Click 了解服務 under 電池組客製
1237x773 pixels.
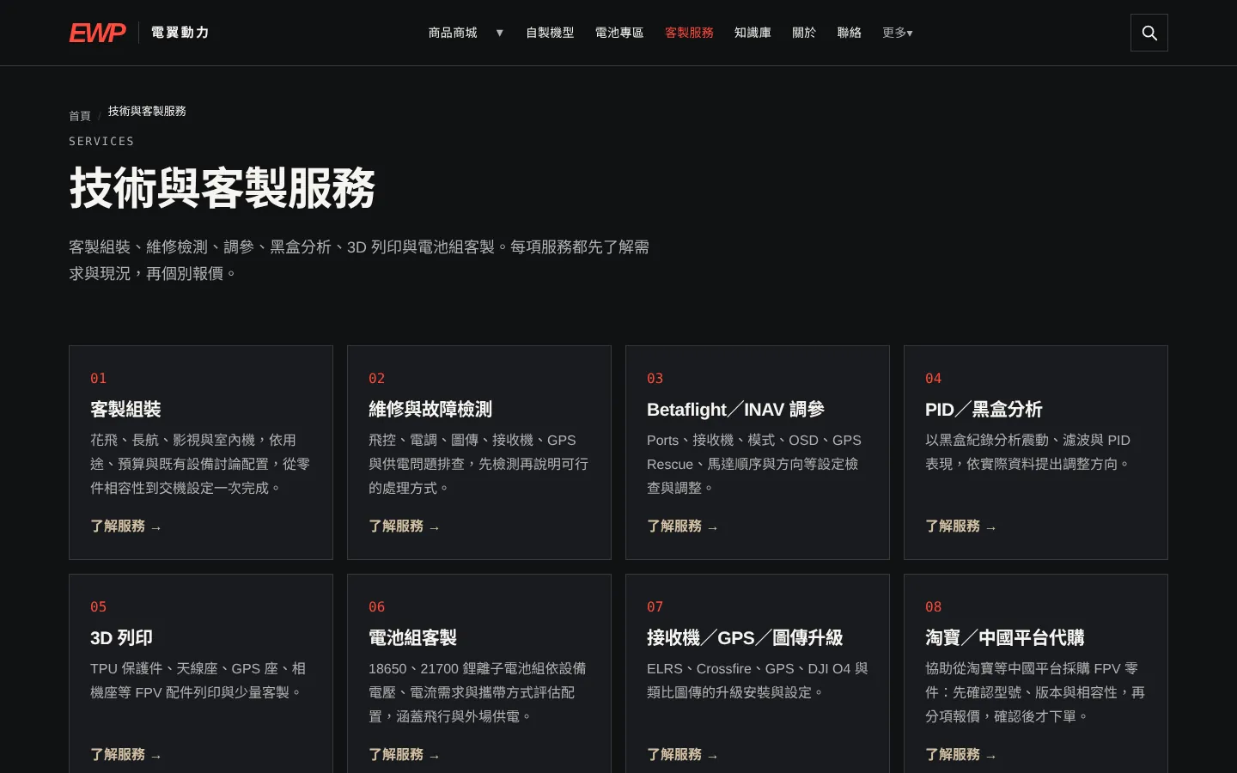click(405, 755)
